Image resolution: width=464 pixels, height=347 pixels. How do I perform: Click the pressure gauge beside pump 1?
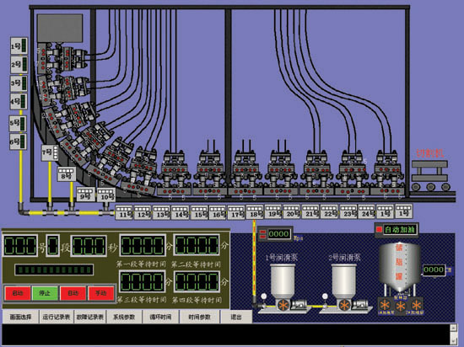[x=263, y=296]
